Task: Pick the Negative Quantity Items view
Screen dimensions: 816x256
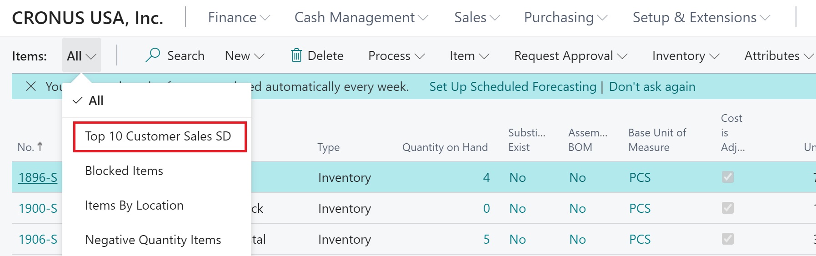Action: tap(153, 240)
